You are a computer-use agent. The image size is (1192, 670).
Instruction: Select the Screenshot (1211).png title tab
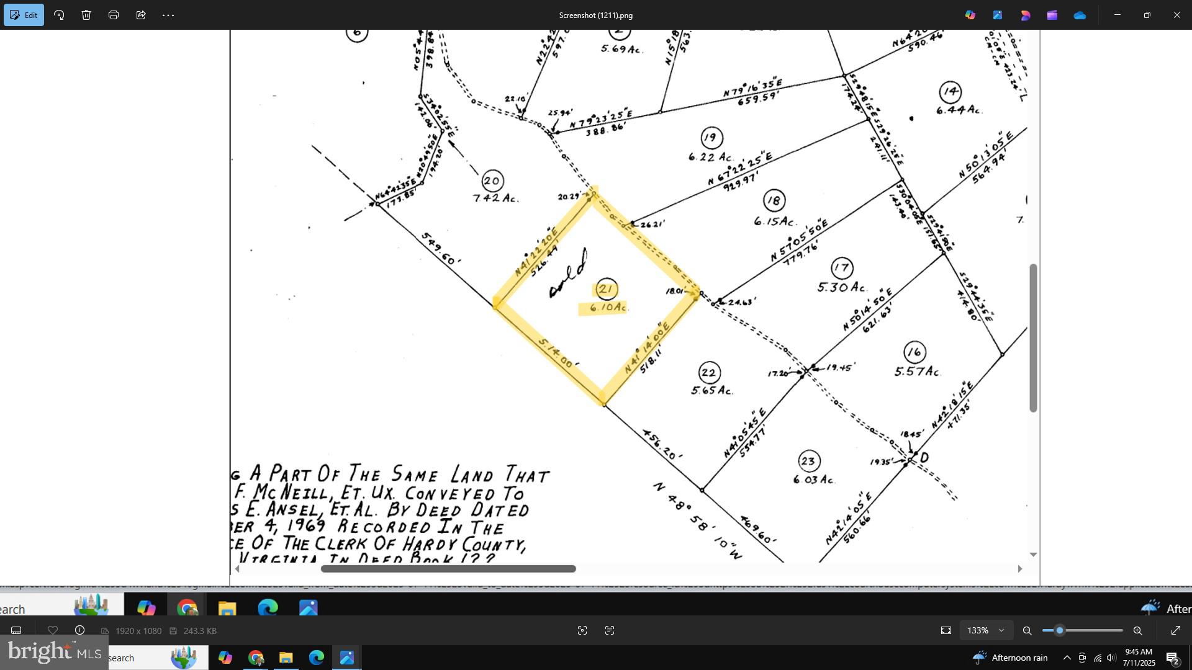point(595,14)
